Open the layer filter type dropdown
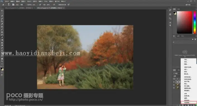Viewport: 197px width, 106px height. point(177,73)
